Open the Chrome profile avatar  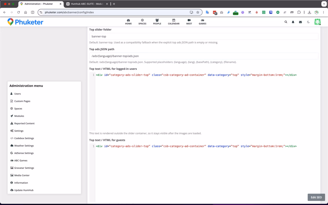pyautogui.click(x=316, y=12)
